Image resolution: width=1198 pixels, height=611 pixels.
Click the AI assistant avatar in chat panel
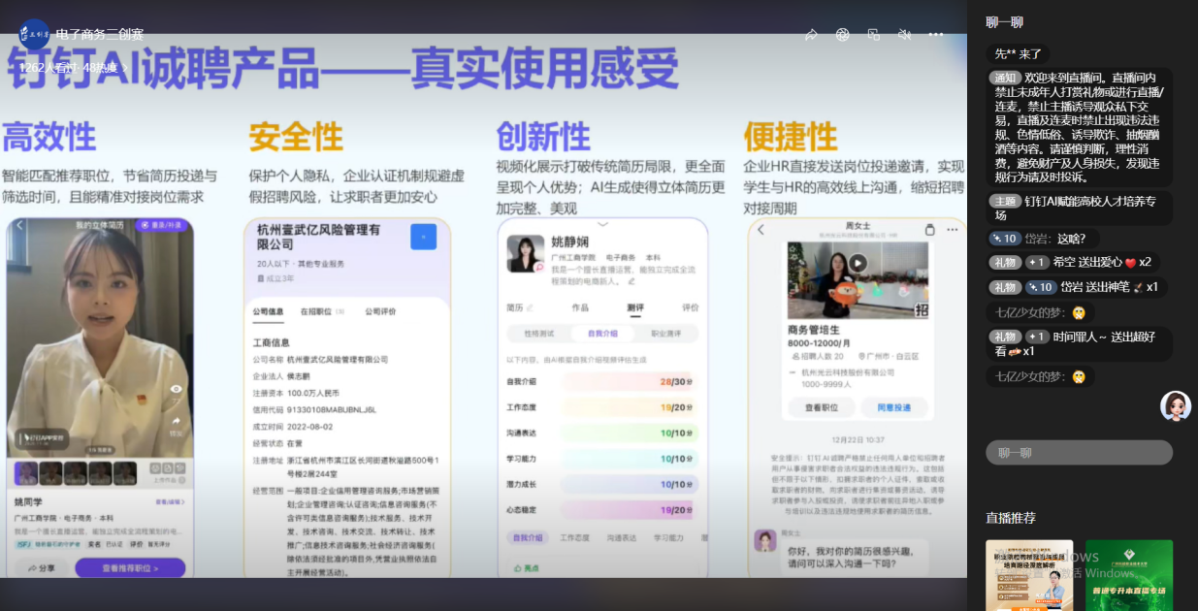pyautogui.click(x=1175, y=405)
